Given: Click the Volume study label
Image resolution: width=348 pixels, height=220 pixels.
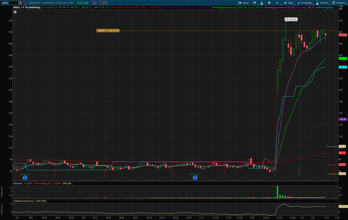Looking at the screenshot, I should pos(18,183).
